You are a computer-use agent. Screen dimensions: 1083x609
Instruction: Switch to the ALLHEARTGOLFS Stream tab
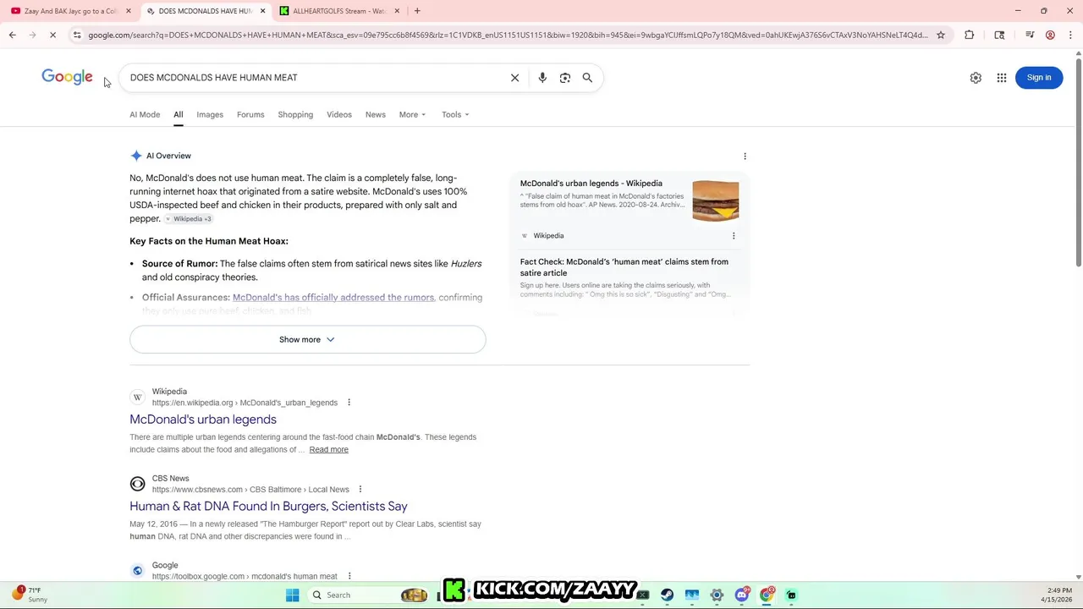coord(338,11)
